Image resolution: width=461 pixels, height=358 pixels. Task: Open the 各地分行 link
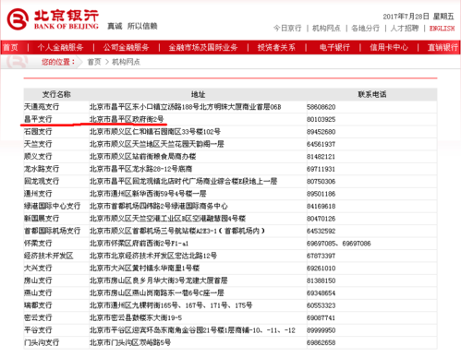(366, 29)
